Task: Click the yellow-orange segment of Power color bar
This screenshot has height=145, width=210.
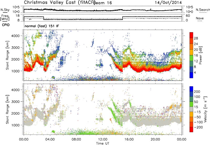Action: coord(191,52)
